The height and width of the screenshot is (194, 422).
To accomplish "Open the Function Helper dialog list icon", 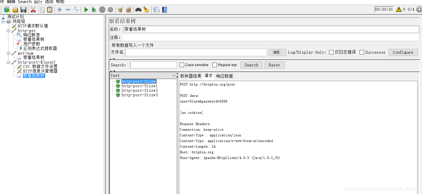I will pyautogui.click(x=156, y=10).
